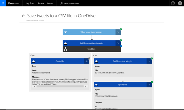Click the smiley feedback icon

[x=173, y=3]
